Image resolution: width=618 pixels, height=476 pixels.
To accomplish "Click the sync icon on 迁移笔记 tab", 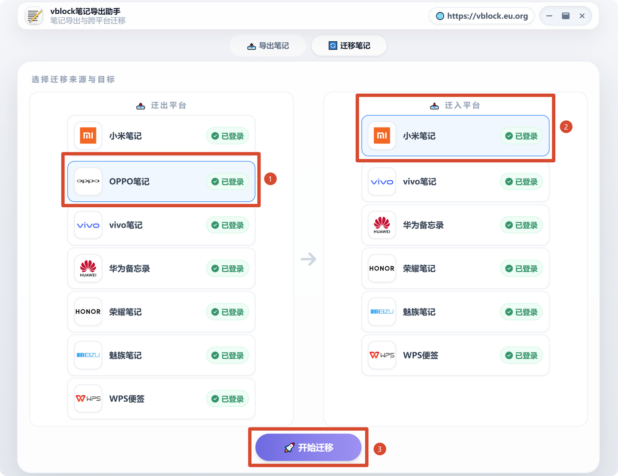I will [x=333, y=45].
